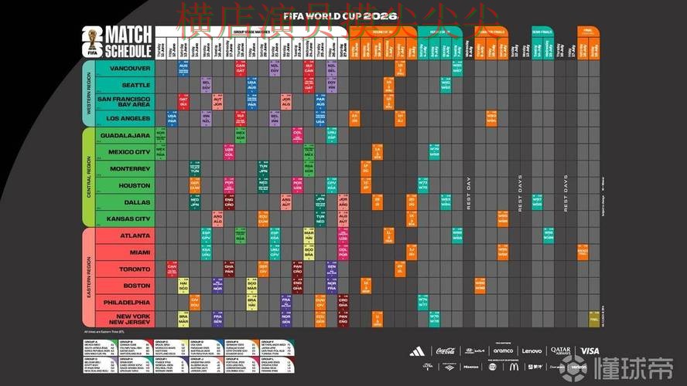Viewport: 687px width, 386px height.
Task: Click the McDonald's golden arches logo
Action: pos(512,367)
